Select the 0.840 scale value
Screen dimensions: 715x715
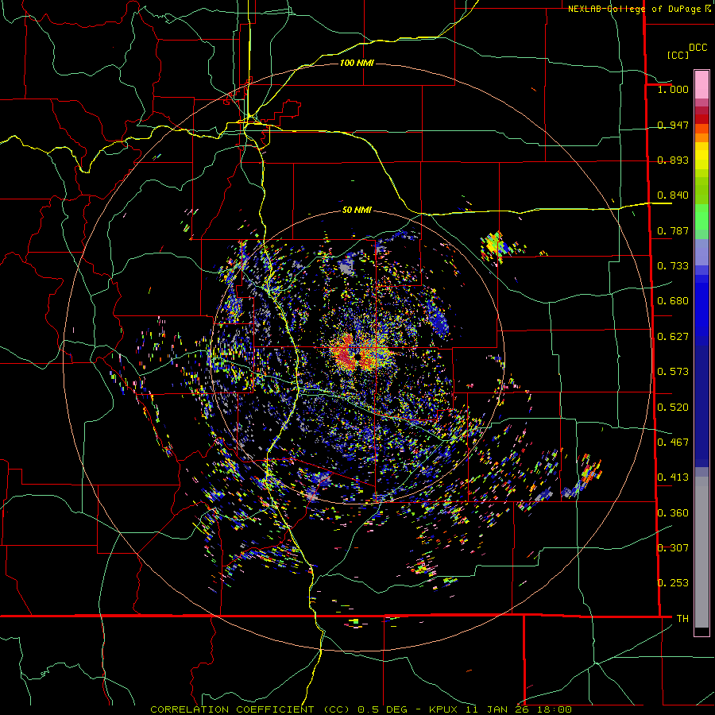673,195
